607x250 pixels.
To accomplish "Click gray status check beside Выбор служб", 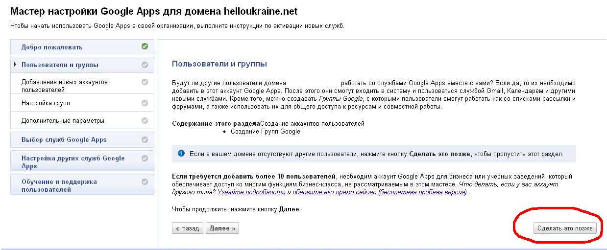I will (145, 139).
